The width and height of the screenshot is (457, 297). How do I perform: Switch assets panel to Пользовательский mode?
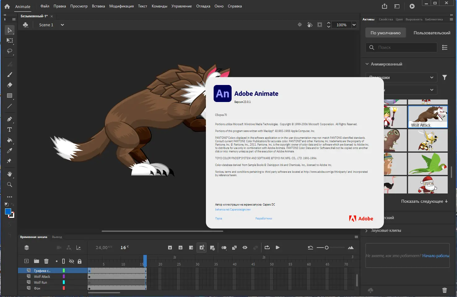(432, 32)
